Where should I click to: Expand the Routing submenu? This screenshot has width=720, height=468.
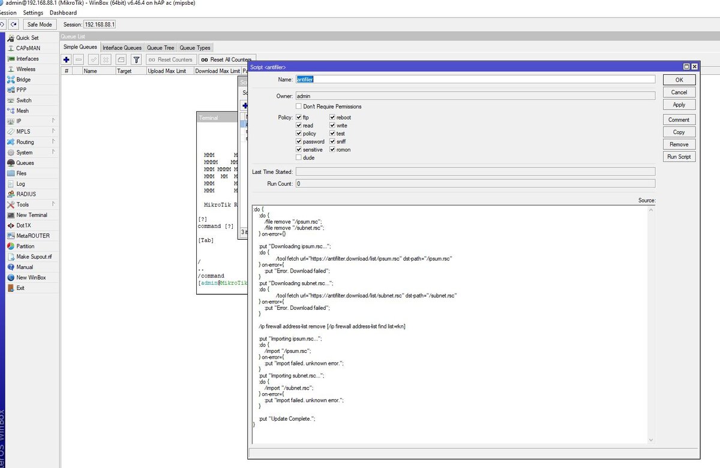pos(32,142)
